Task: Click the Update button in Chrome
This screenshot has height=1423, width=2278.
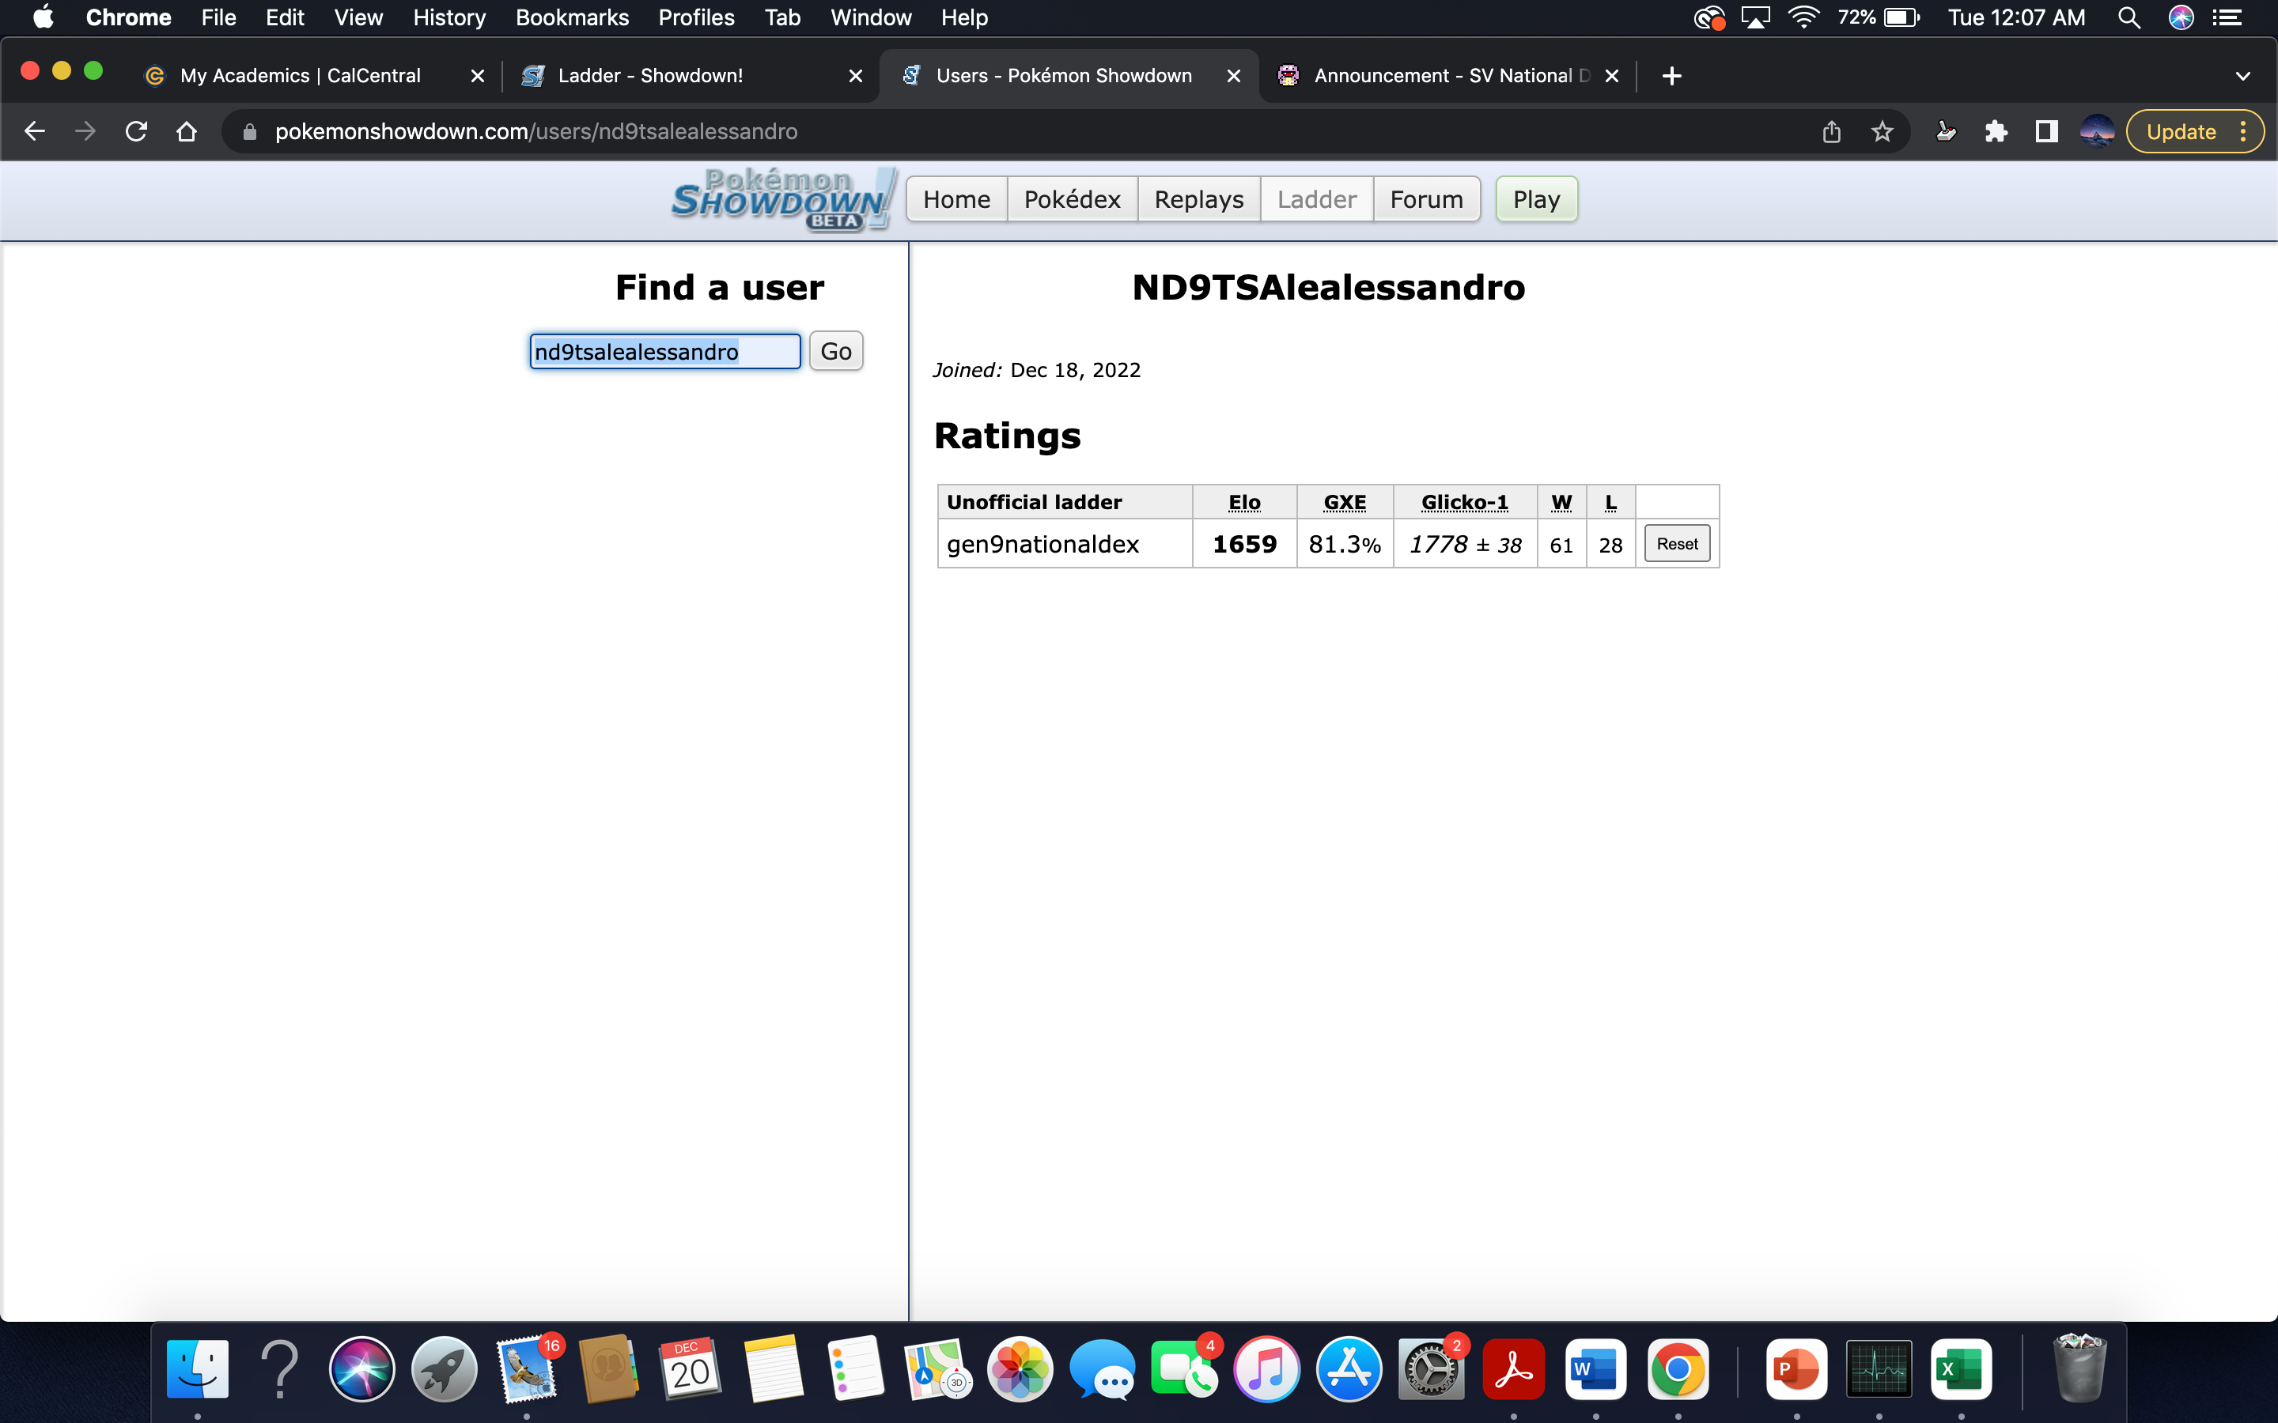Action: click(x=2181, y=132)
